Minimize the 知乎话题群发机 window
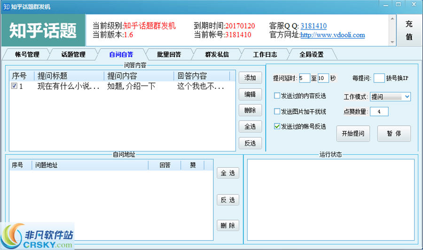The image size is (423, 250). pos(386,5)
